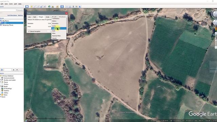Select the Add Polygon toolbar icon
This screenshot has width=217, height=122.
35,7
